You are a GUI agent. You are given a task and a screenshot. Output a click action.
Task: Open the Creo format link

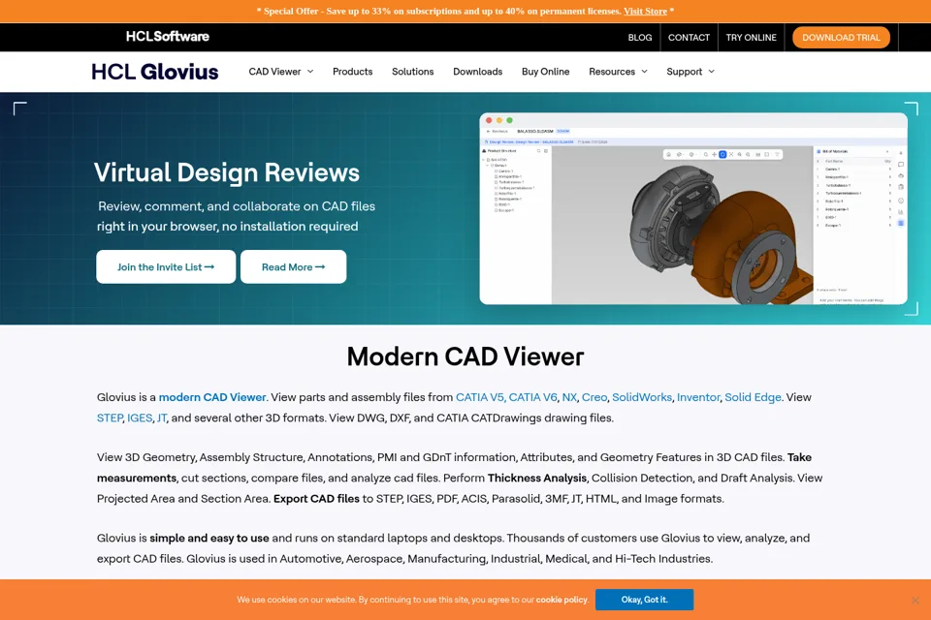point(594,397)
